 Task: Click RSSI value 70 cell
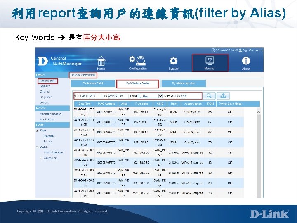pyautogui.click(x=210, y=142)
